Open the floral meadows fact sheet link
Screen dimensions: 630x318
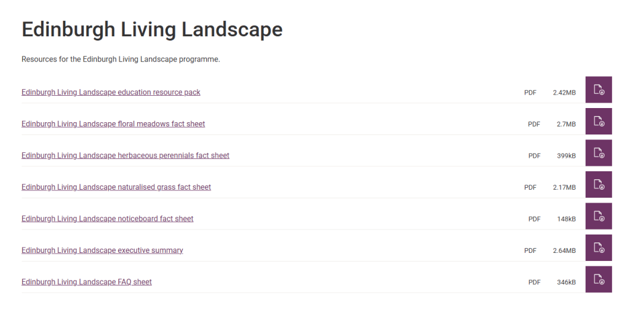pos(113,124)
